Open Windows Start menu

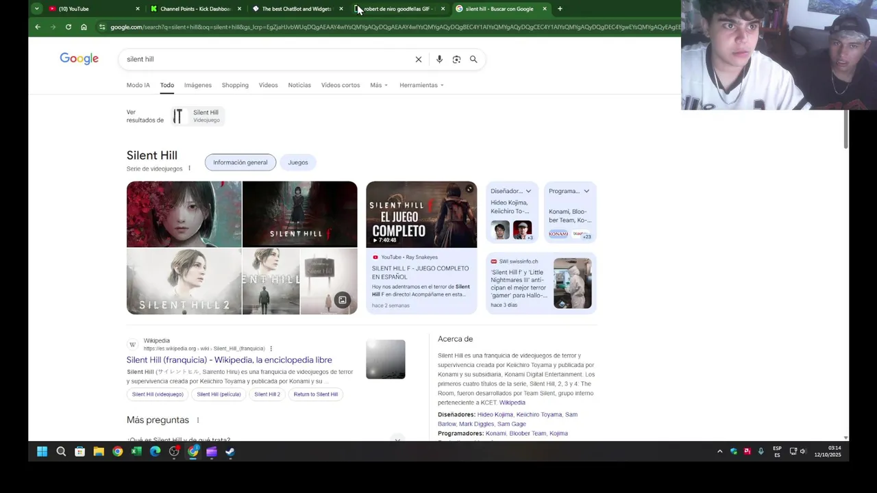[42, 451]
